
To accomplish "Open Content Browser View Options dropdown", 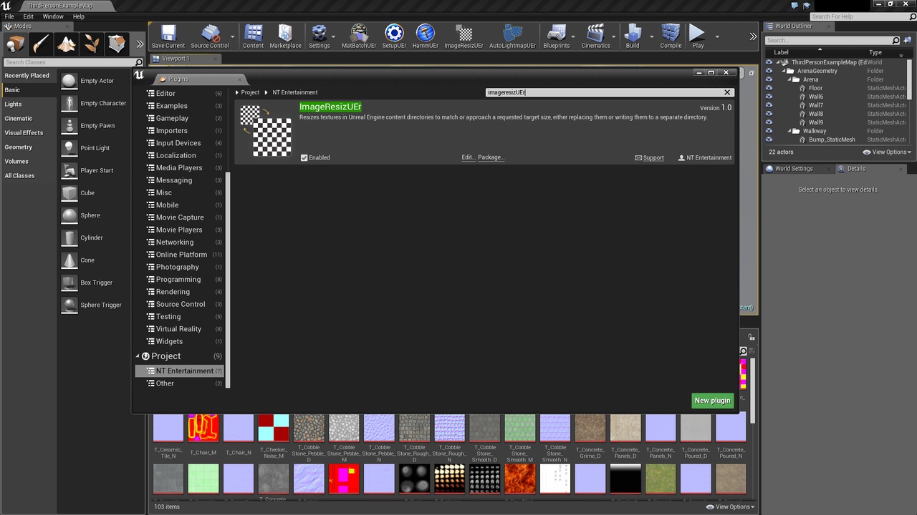I will [x=730, y=506].
